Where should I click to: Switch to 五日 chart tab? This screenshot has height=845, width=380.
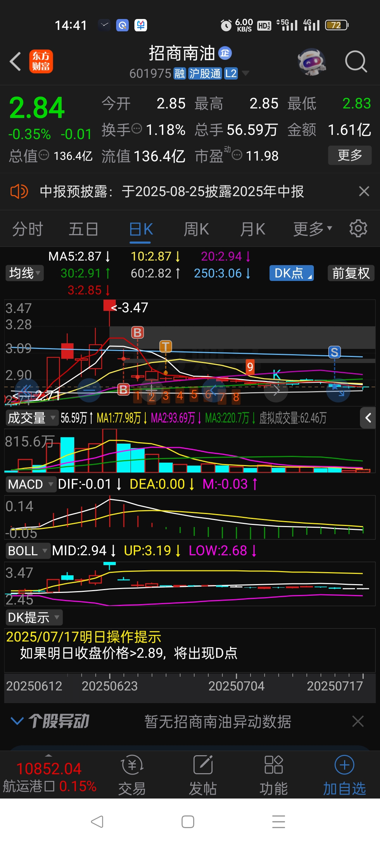(x=83, y=229)
